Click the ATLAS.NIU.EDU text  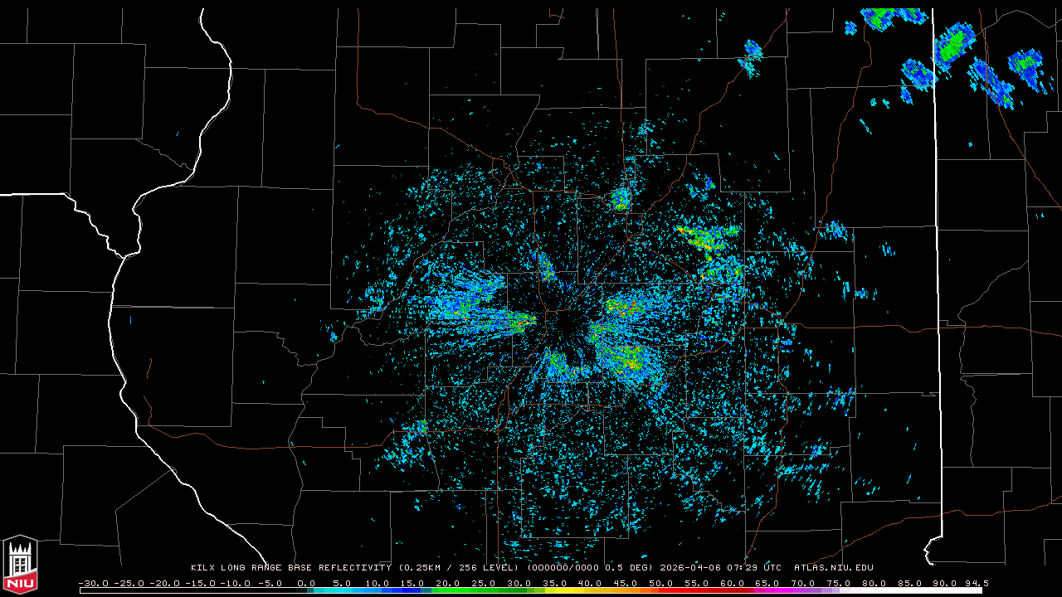point(833,568)
